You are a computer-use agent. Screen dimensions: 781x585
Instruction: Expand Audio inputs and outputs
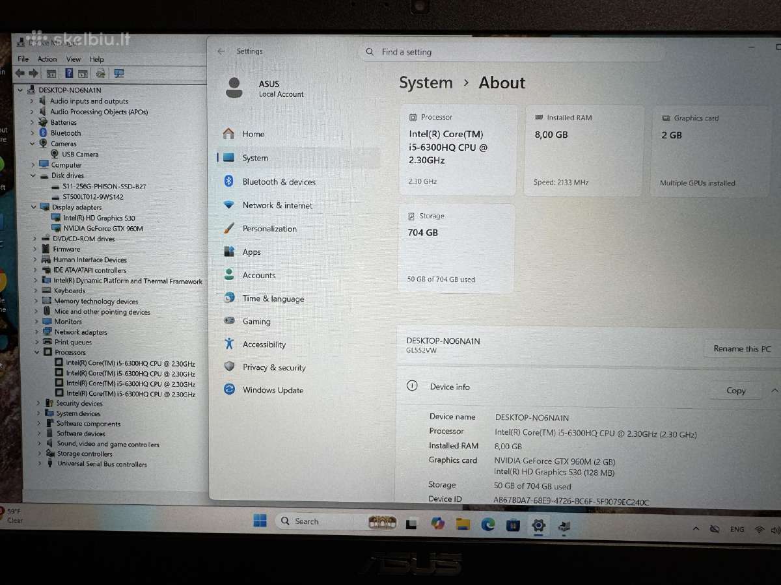pyautogui.click(x=32, y=101)
